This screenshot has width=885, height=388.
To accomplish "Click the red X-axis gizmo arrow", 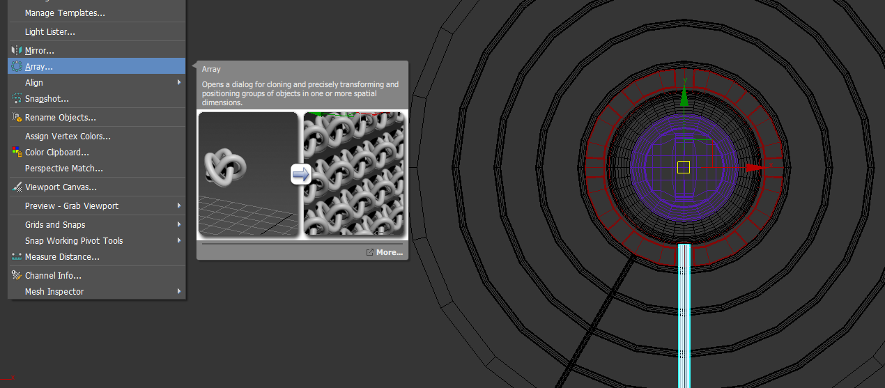I will (754, 168).
